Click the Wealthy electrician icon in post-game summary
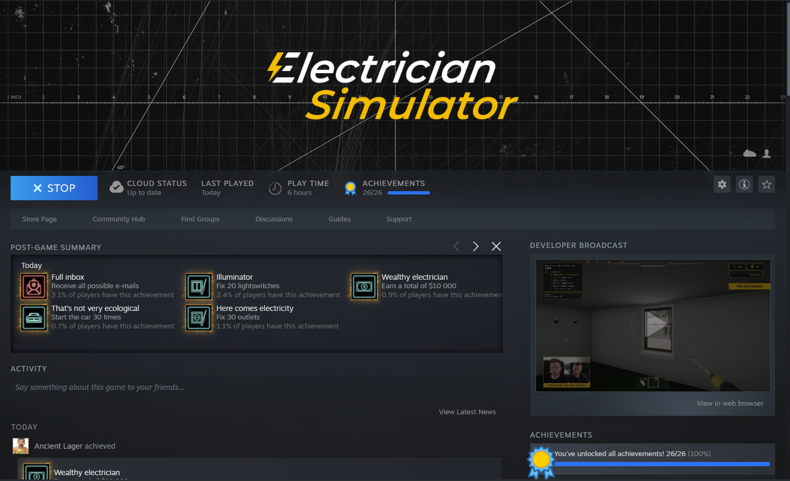This screenshot has width=790, height=481. pos(364,287)
